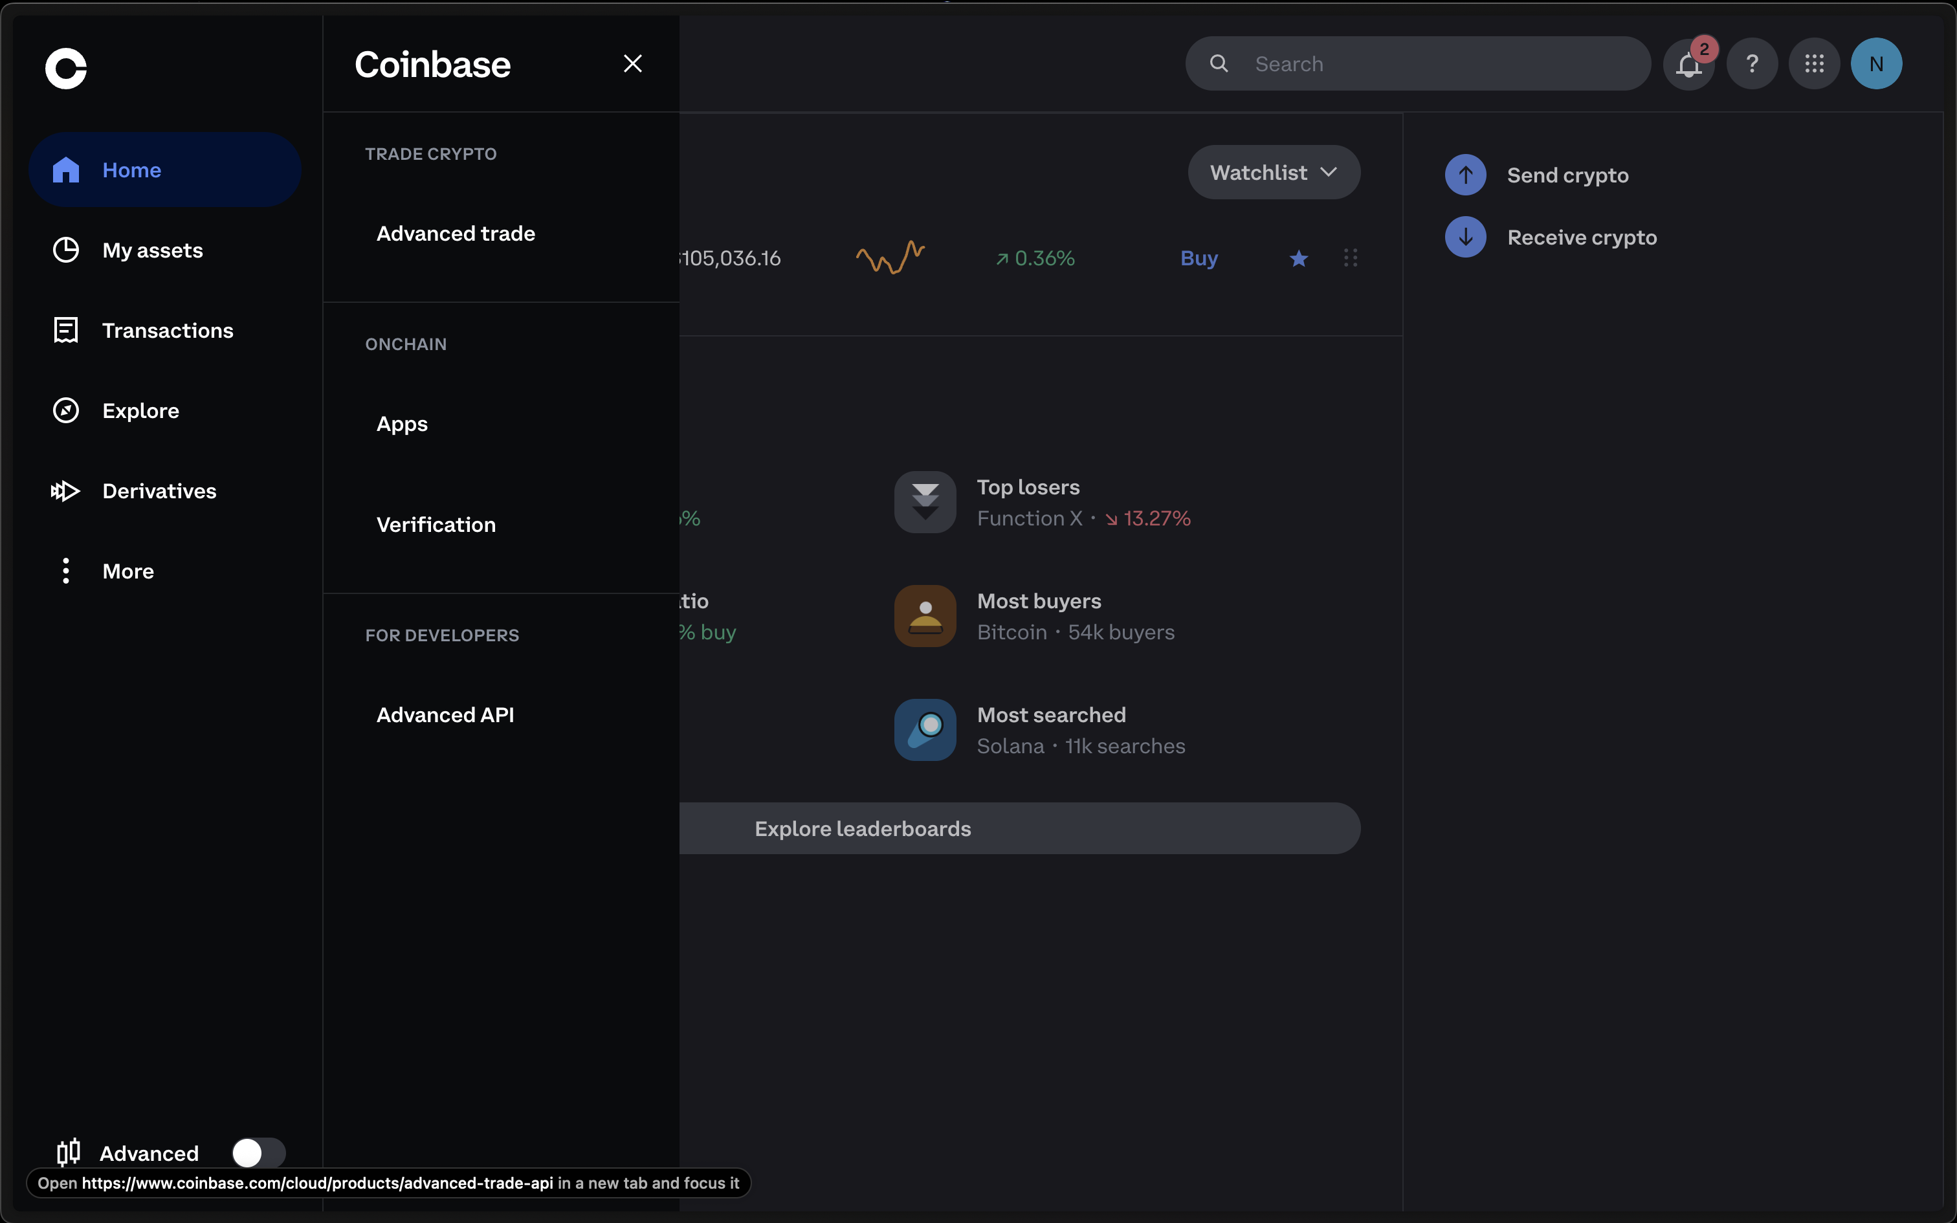
Task: Click the search magnifier icon
Action: 1219,64
